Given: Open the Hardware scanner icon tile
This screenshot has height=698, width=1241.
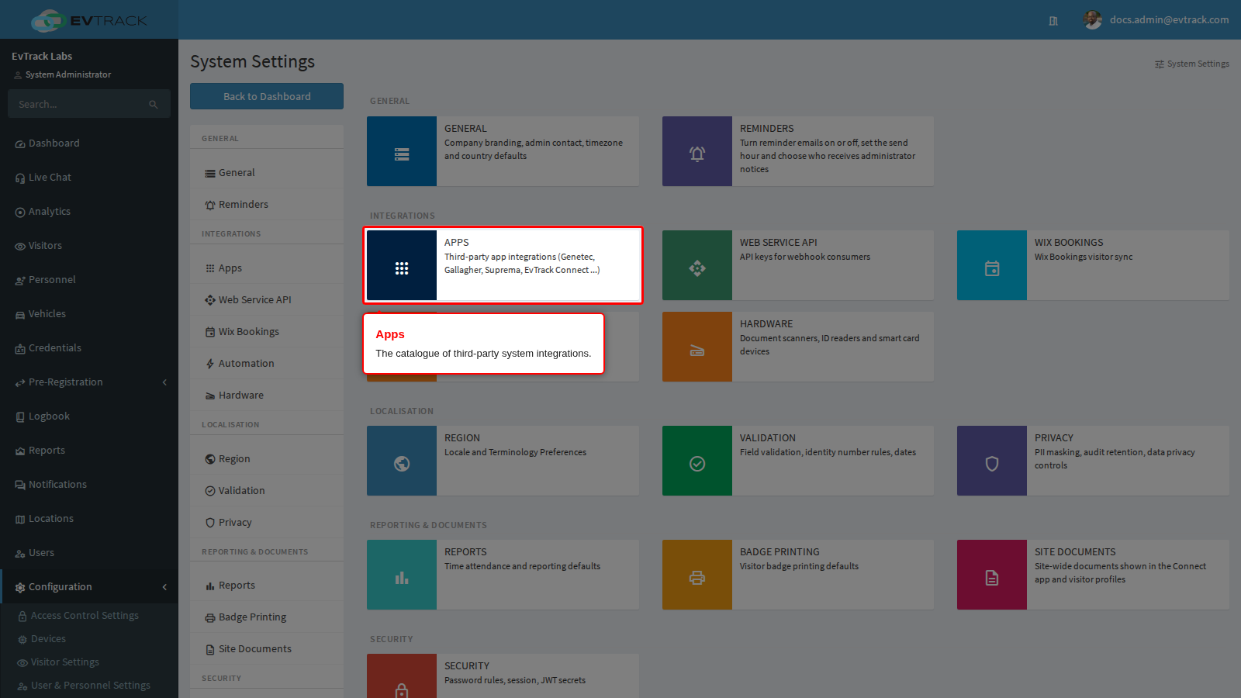Looking at the screenshot, I should pos(697,347).
